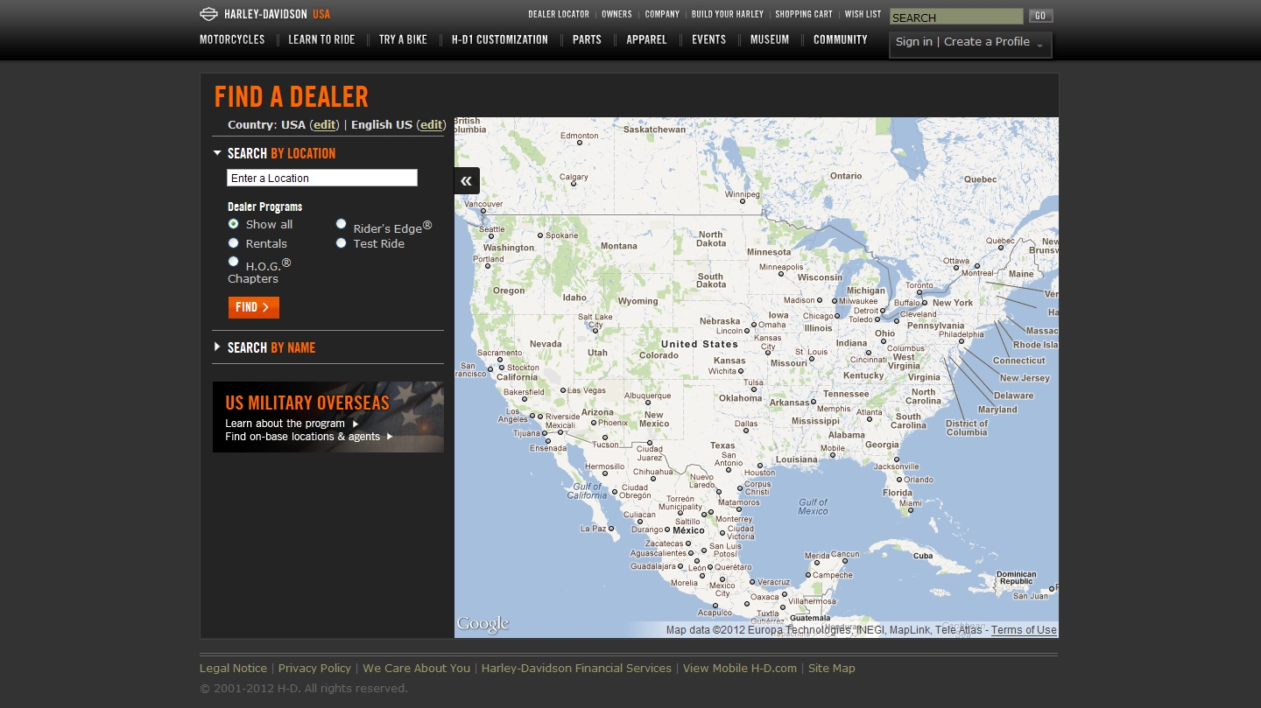Screen dimensions: 1261x708
Task: Open the Museum menu
Action: [x=770, y=39]
